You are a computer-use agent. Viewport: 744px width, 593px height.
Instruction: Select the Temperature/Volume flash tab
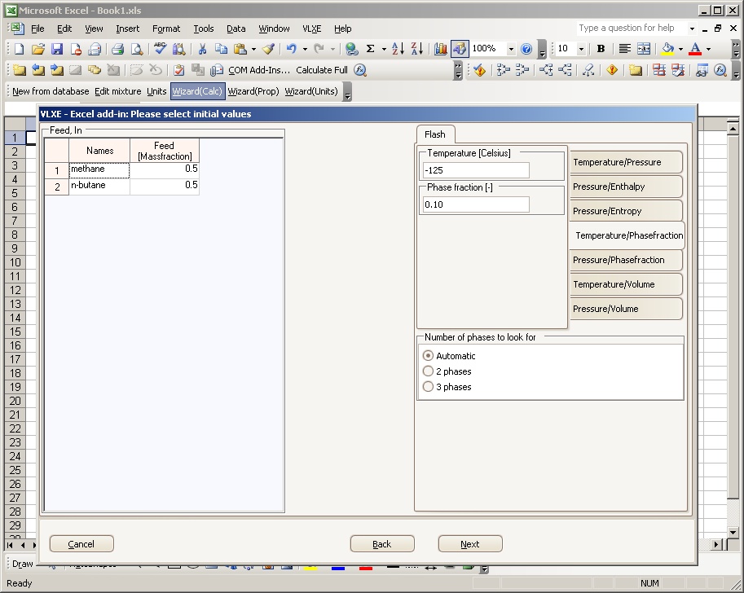(626, 284)
